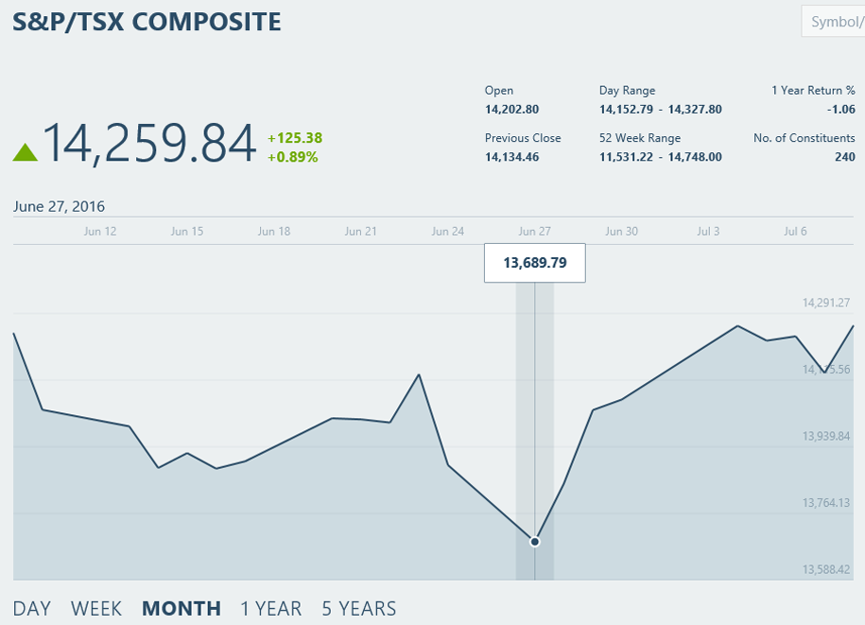Viewport: 865px width, 625px height.
Task: Switch chart to DAY view
Action: click(x=32, y=608)
